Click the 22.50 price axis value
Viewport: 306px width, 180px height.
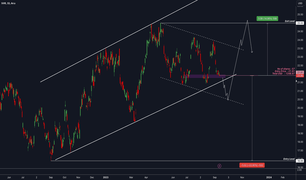point(300,65)
